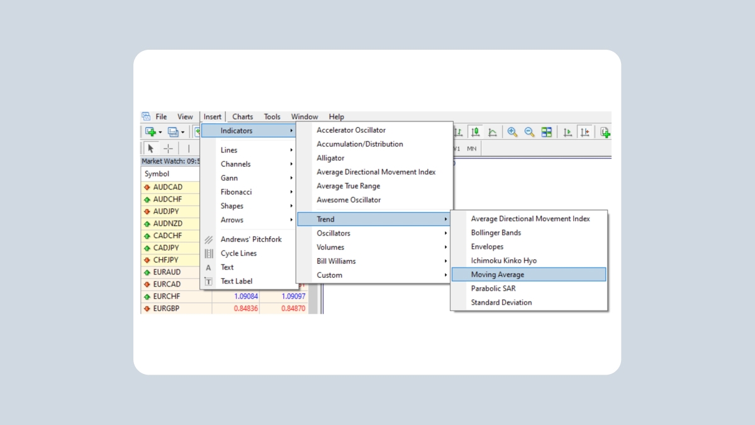Viewport: 755px width, 425px height.
Task: Switch to bar chart icon
Action: pos(458,132)
